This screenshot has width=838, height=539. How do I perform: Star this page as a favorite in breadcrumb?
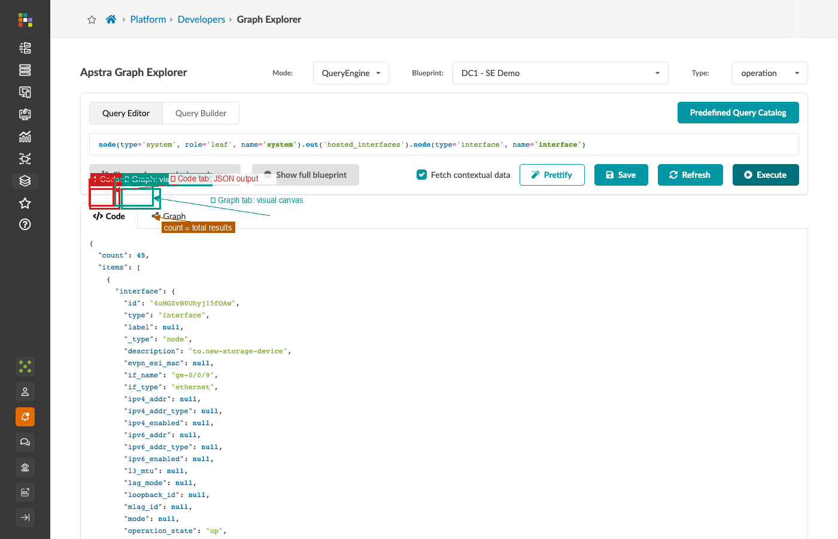[x=92, y=20]
